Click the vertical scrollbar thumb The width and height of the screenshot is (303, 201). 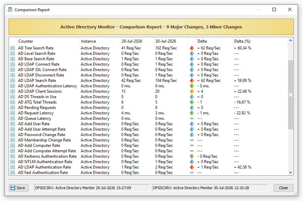point(290,94)
